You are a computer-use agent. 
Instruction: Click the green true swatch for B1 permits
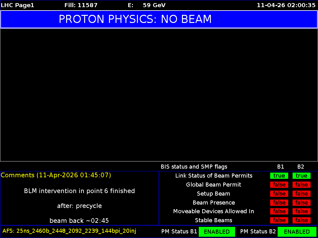279,176
